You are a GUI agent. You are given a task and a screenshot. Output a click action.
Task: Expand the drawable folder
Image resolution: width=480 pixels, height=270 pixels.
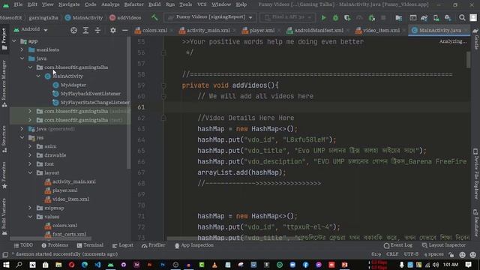30,155
